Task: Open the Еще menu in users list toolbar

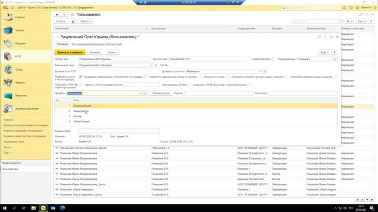Action: pos(361,21)
